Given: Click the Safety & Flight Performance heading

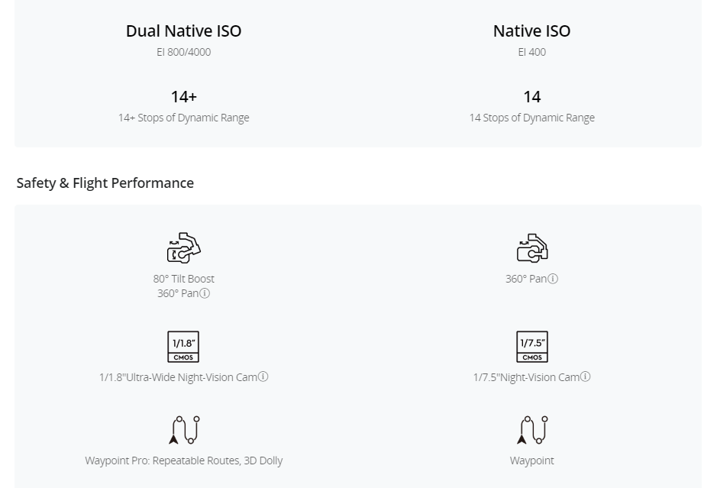Looking at the screenshot, I should click(x=105, y=183).
